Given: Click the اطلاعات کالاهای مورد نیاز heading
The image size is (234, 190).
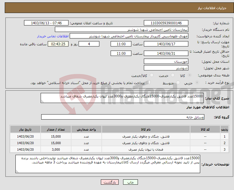Looking at the screenshot, I should click(x=208, y=107).
